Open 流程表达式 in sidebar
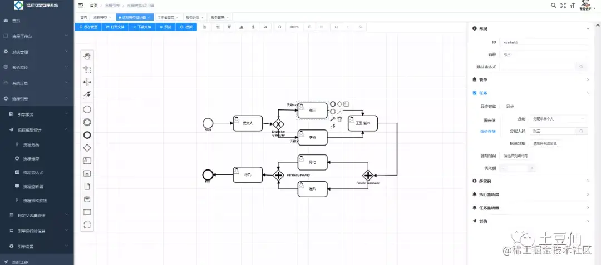Image resolution: width=601 pixels, height=265 pixels. [x=37, y=173]
